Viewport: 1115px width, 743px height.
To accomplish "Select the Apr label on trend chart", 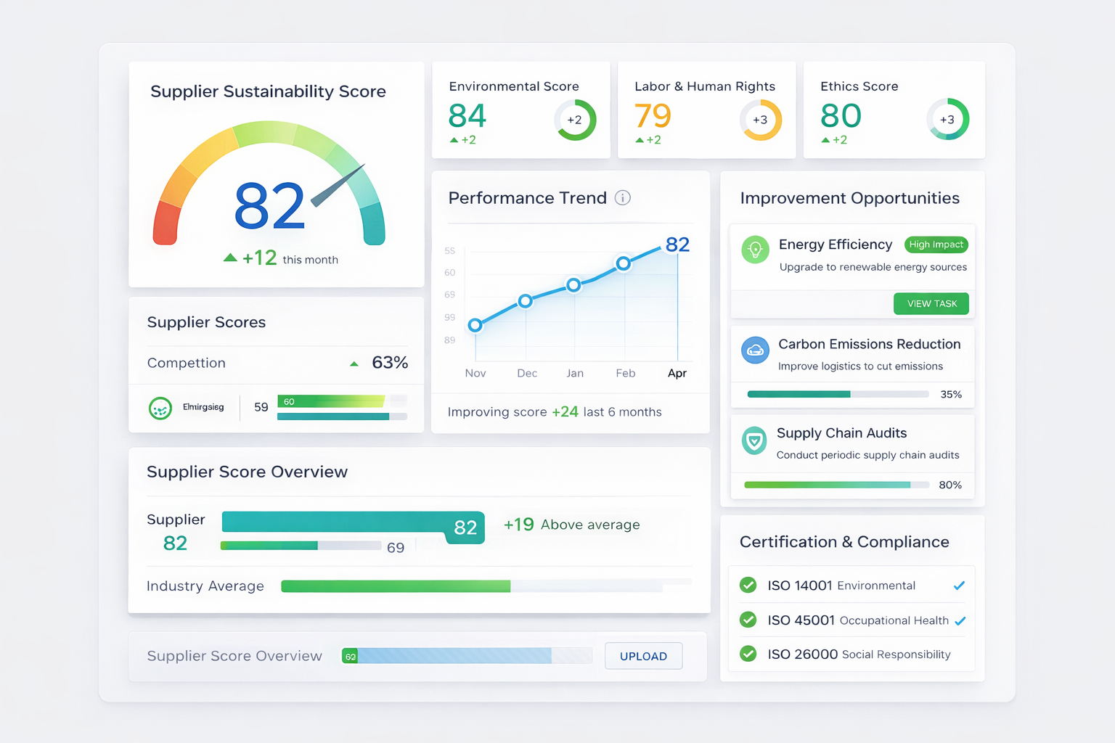I will tap(677, 373).
